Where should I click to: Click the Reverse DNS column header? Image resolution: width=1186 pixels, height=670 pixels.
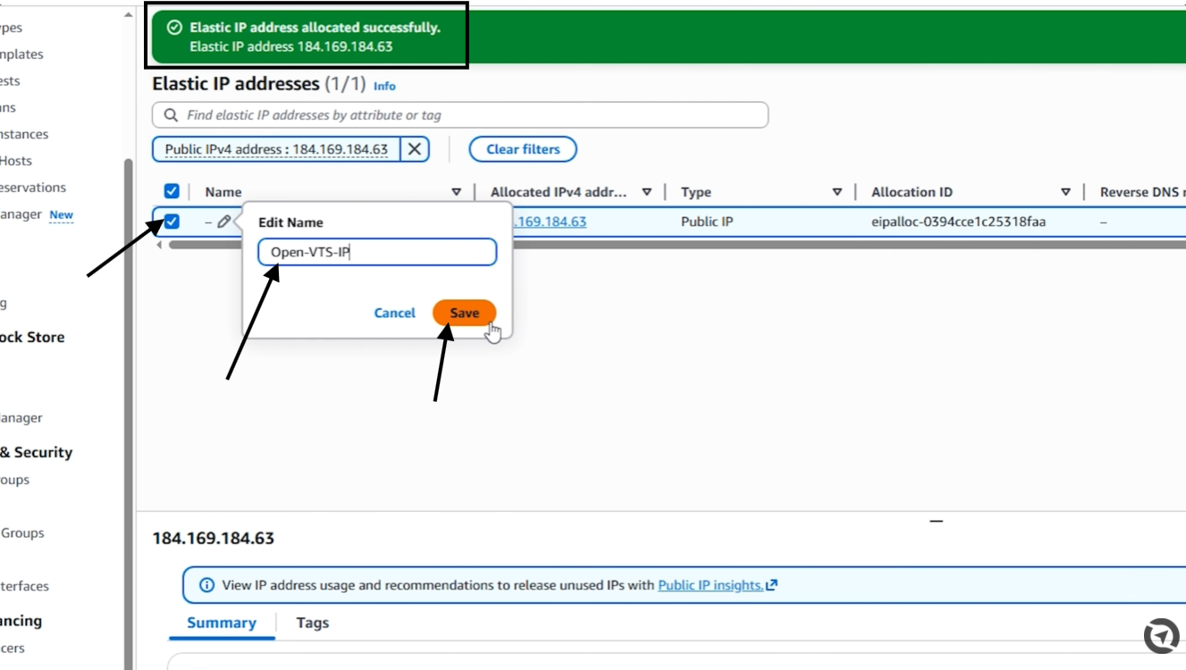pos(1142,192)
